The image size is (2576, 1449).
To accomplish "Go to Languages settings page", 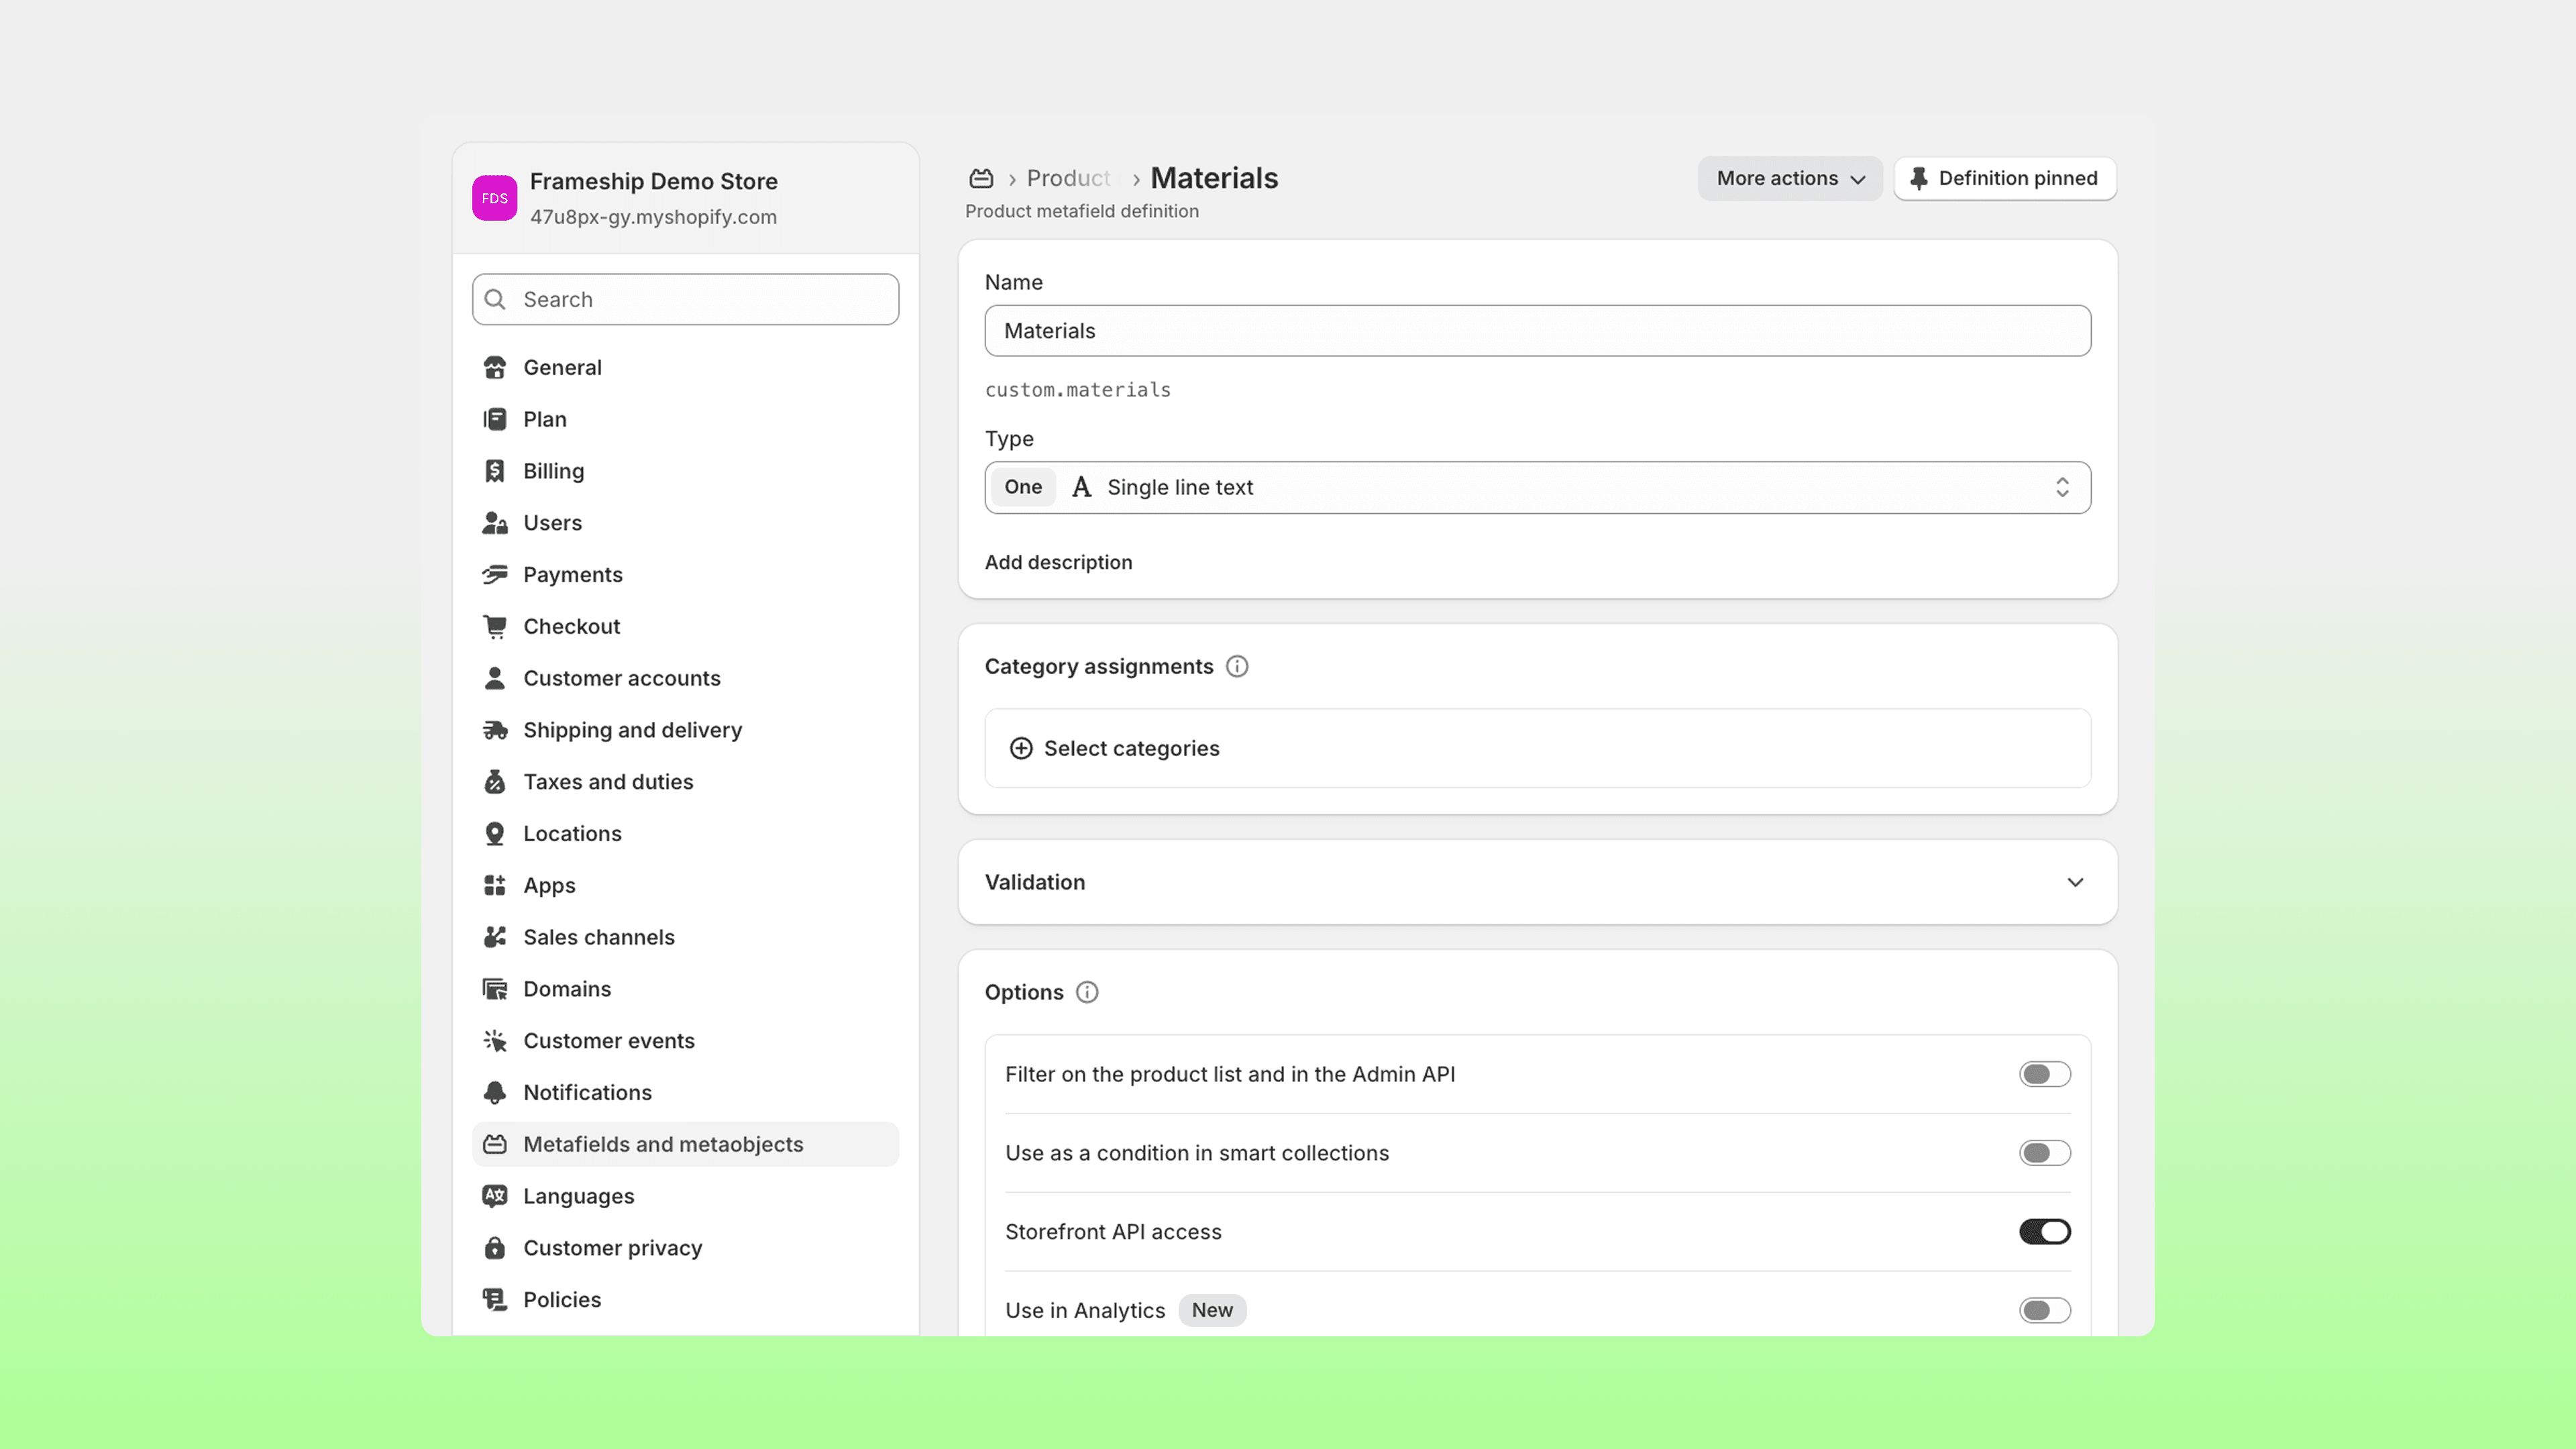I will tap(578, 1196).
